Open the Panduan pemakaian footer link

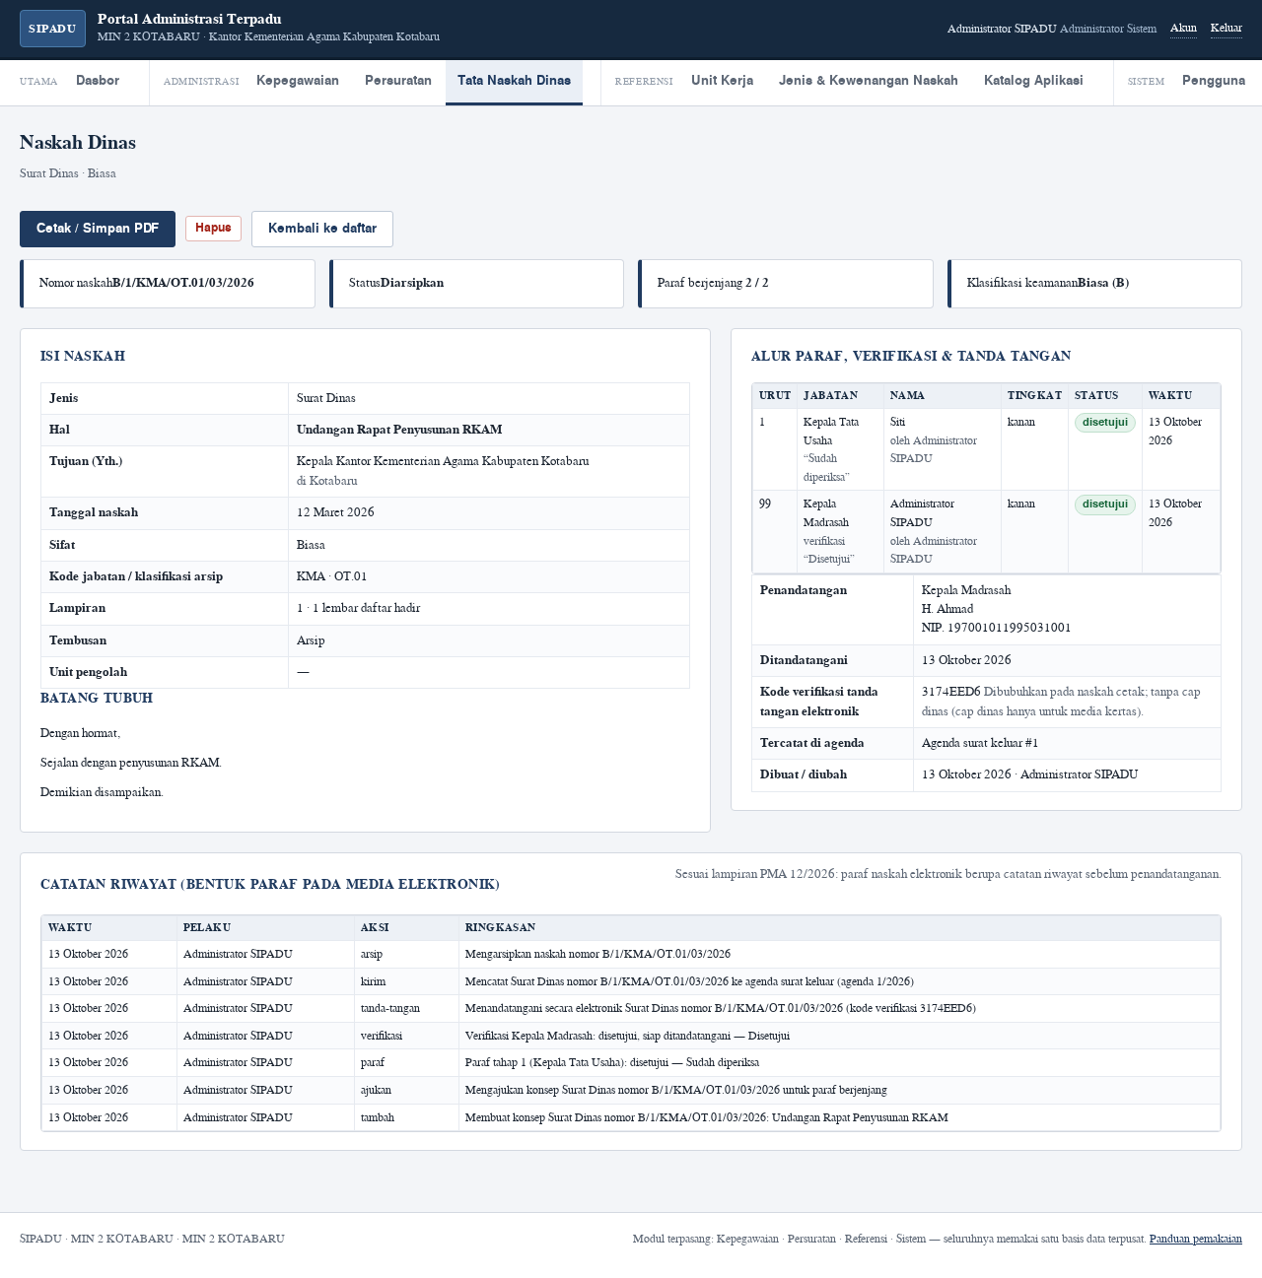pos(1195,1239)
